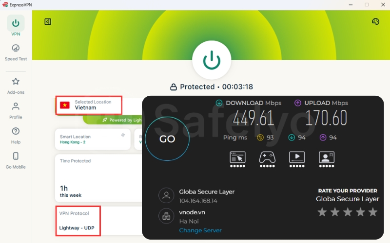Rate provider with the first star

322,212
